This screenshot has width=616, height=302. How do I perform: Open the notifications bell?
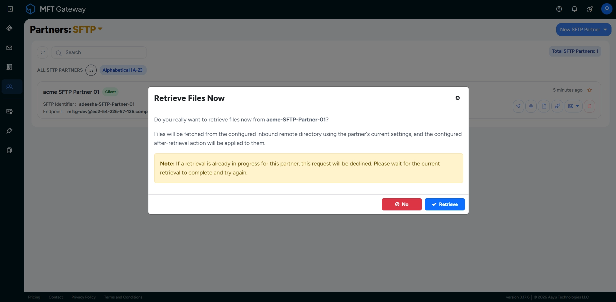575,9
